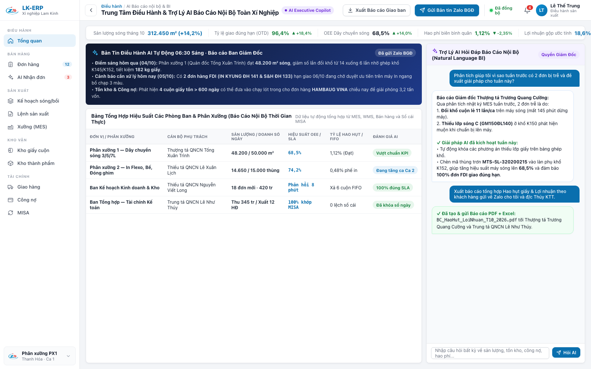This screenshot has height=369, width=591.
Task: Click the AI Executive Copilot badge
Action: pos(308,10)
